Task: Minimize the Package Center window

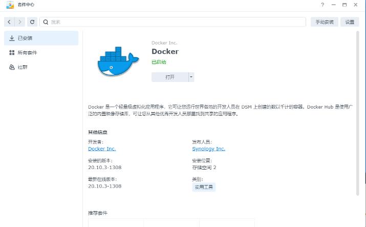Action: click(x=334, y=5)
